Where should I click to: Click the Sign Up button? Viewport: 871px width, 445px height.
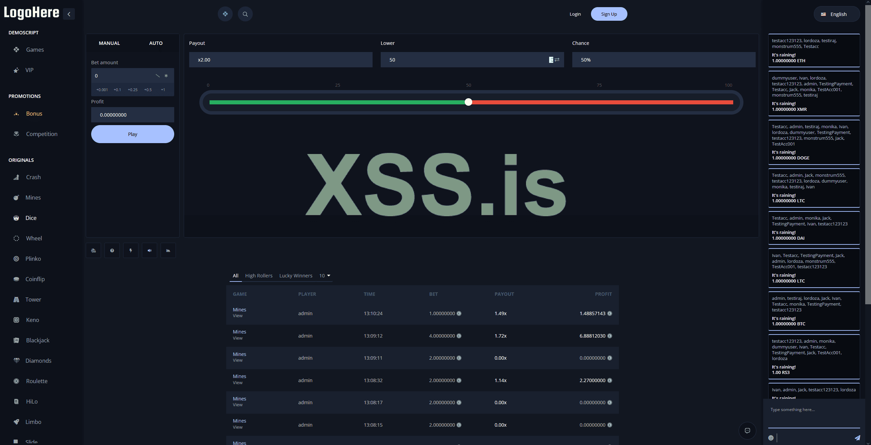609,14
